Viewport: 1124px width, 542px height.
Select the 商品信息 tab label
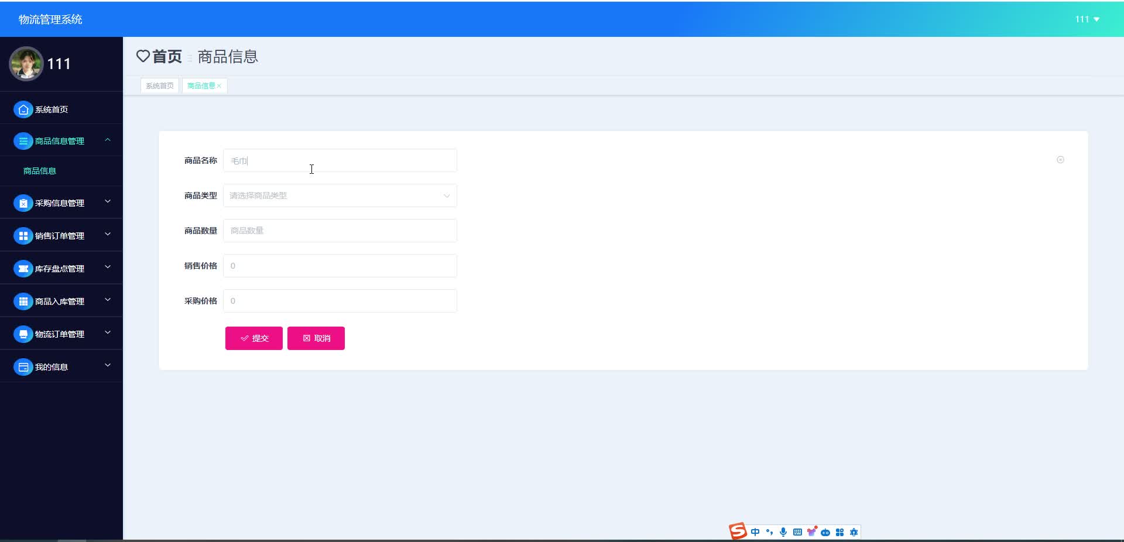(x=201, y=86)
